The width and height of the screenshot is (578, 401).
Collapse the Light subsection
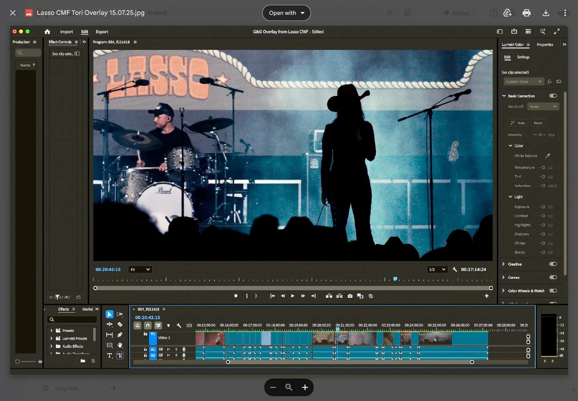(x=511, y=197)
